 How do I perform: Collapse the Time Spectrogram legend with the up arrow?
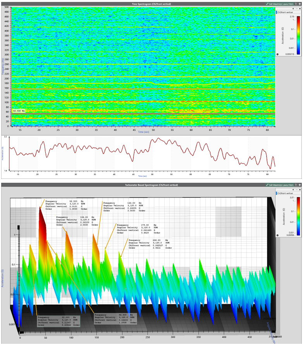[x=300, y=9]
